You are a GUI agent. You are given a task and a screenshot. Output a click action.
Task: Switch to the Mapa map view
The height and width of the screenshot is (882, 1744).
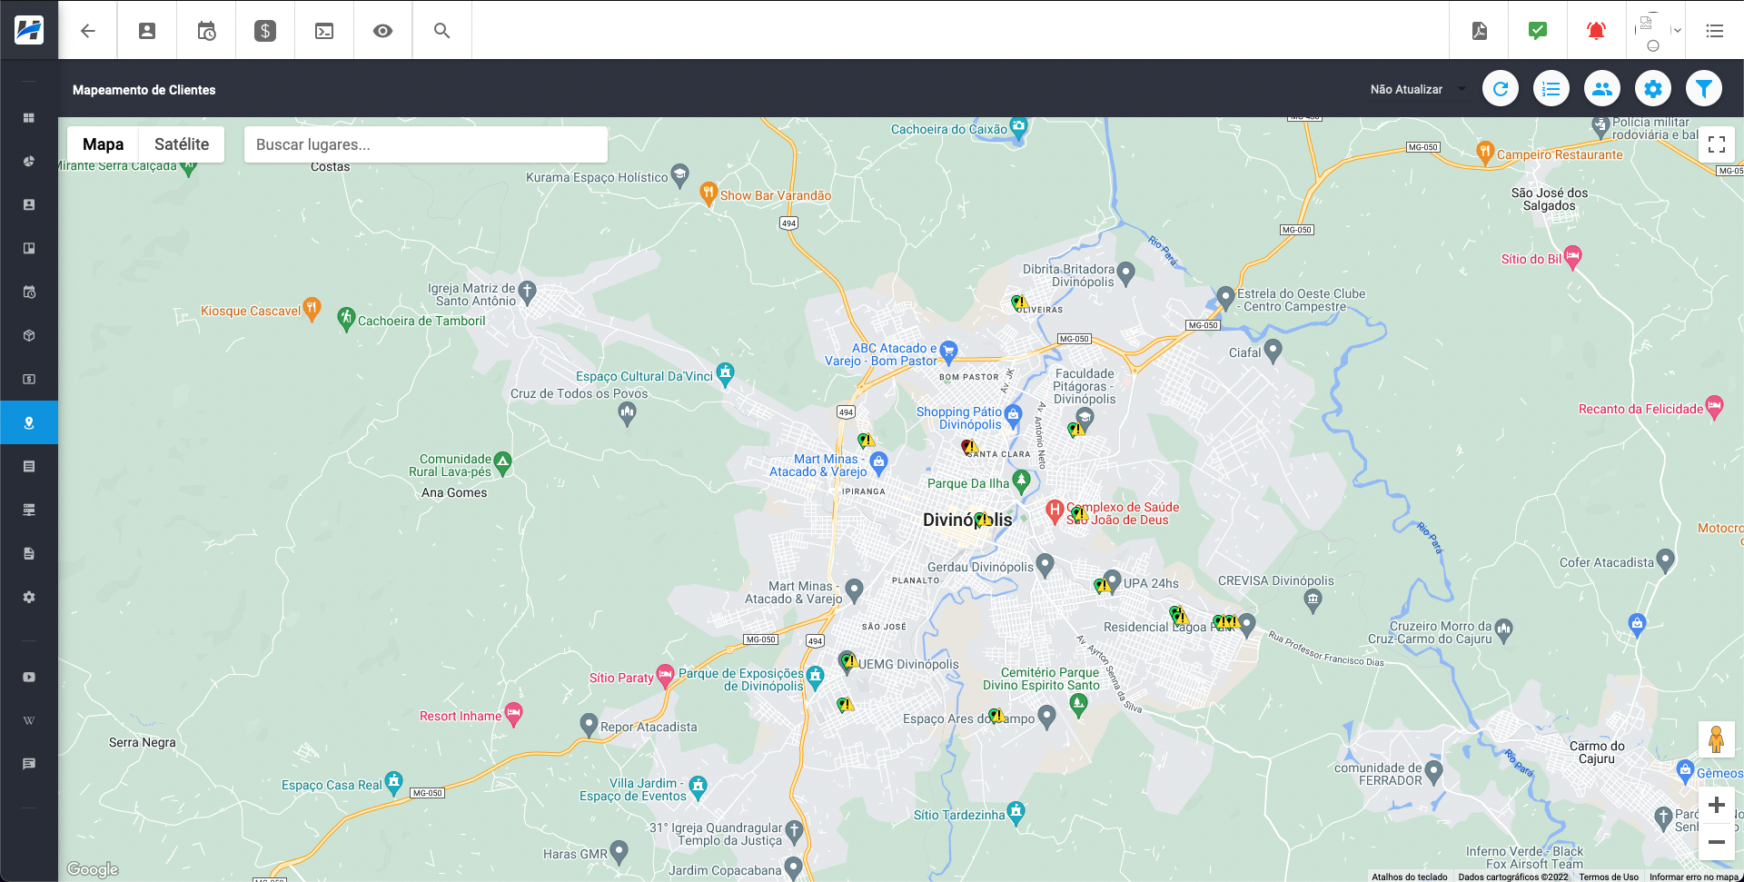pyautogui.click(x=103, y=144)
